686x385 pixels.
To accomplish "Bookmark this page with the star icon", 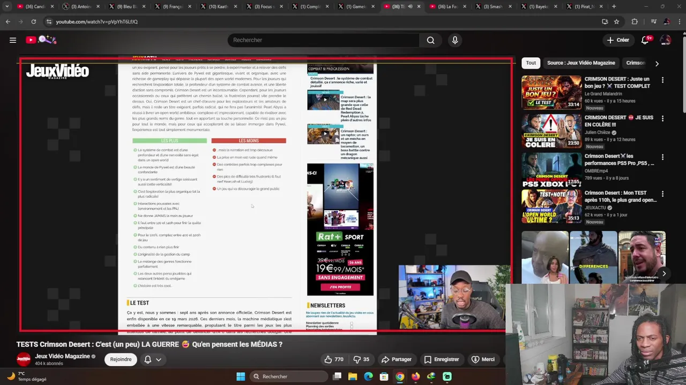I will coord(616,21).
